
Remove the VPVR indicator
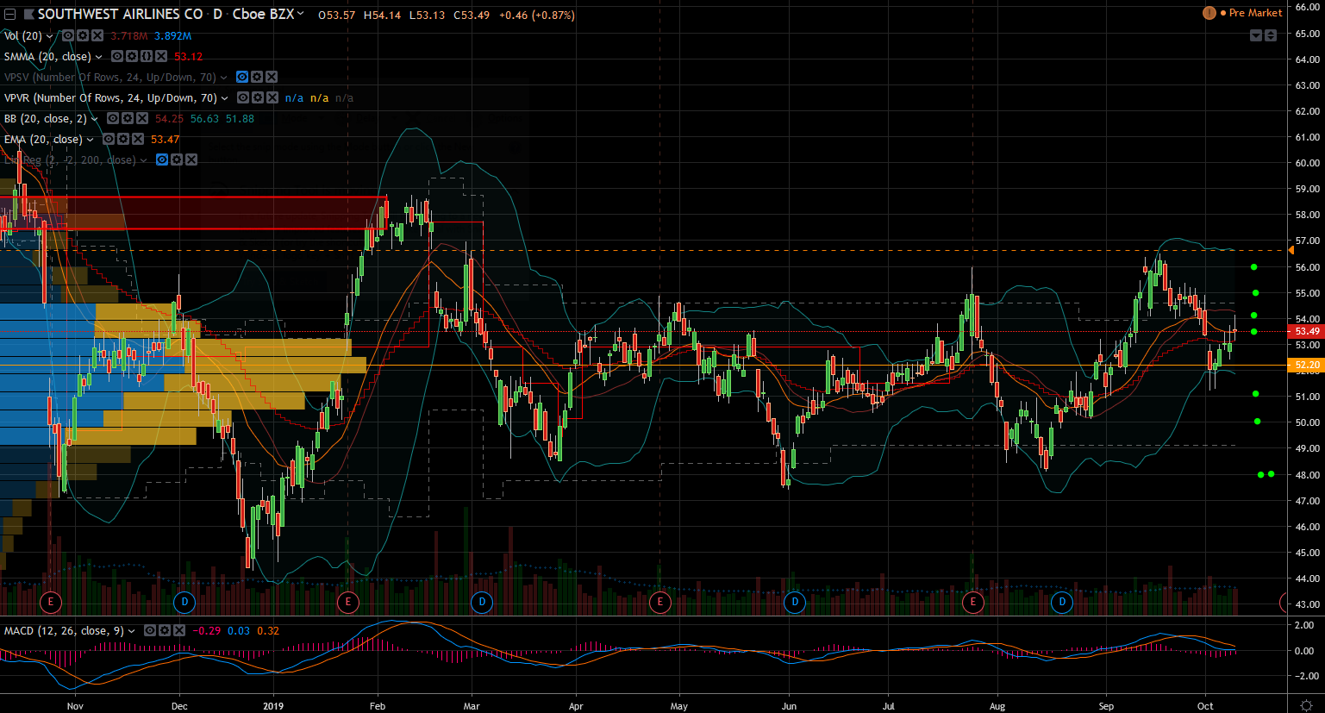click(272, 98)
